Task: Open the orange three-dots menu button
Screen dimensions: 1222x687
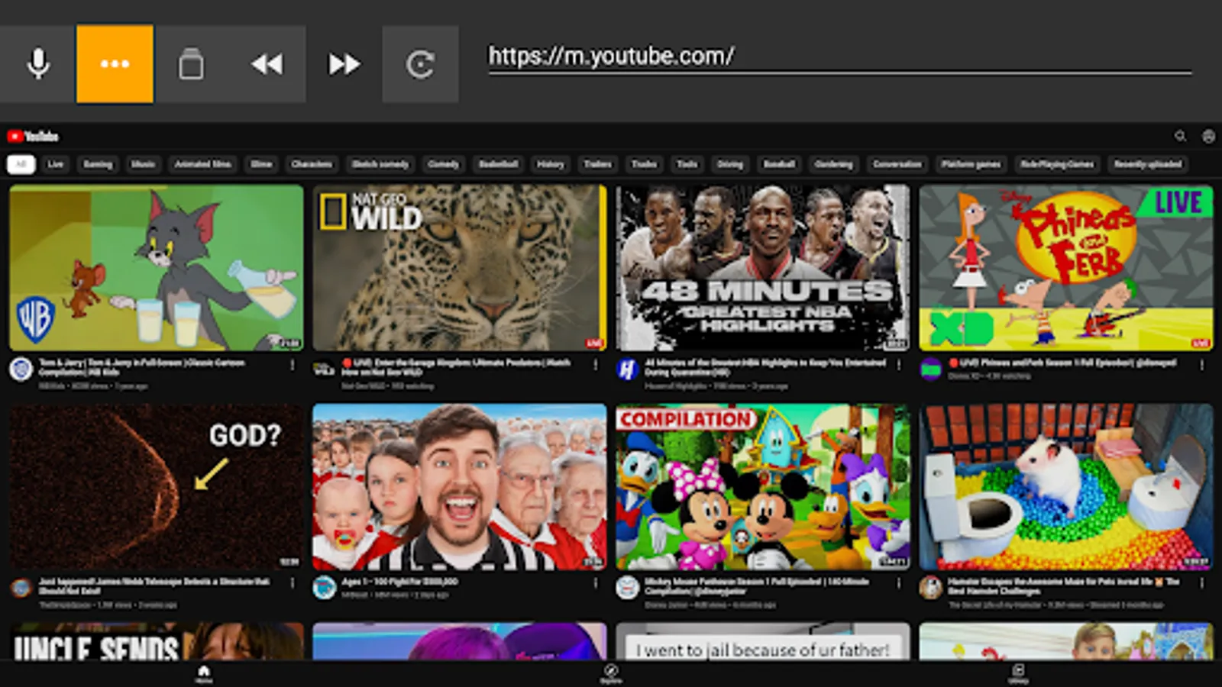Action: point(115,64)
